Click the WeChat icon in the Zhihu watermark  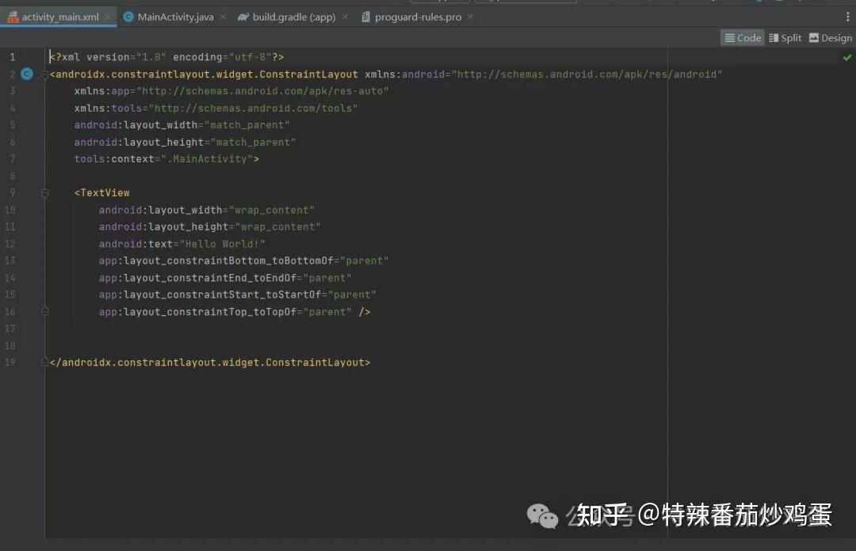542,515
